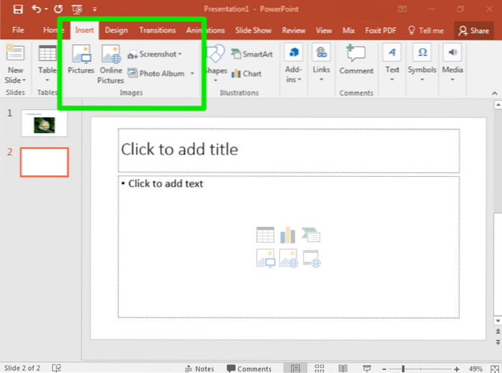This screenshot has width=502, height=373.
Task: Click the insert table placeholder icon
Action: tap(265, 234)
